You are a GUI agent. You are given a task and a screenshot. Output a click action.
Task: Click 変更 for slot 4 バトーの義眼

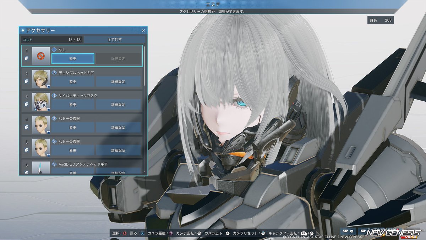(x=73, y=127)
